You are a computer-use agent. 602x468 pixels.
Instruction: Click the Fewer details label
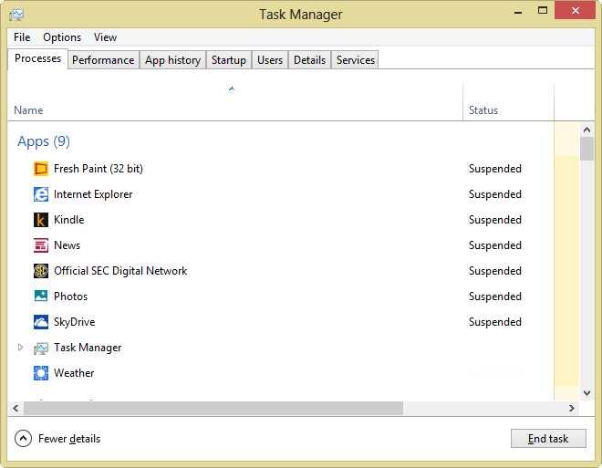point(69,439)
